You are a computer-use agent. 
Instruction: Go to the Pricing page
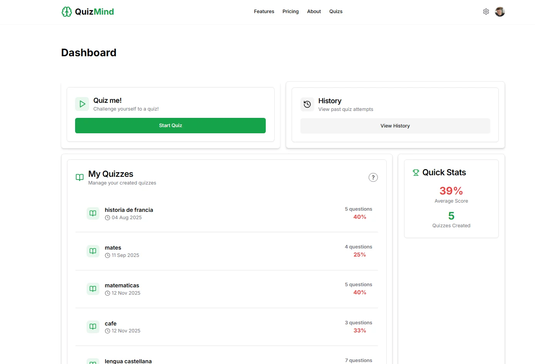coord(290,12)
